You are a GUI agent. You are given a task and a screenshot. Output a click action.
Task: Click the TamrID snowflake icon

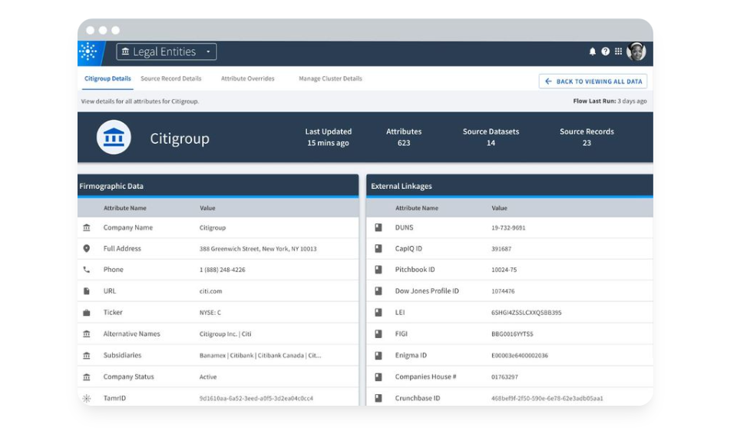[x=87, y=398]
